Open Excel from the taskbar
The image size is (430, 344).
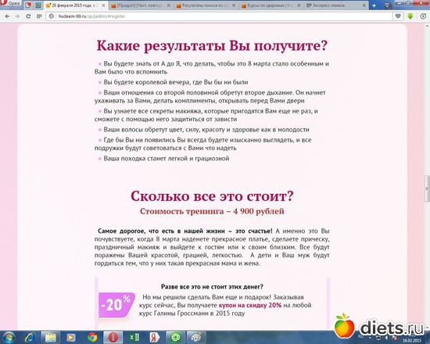(x=134, y=338)
